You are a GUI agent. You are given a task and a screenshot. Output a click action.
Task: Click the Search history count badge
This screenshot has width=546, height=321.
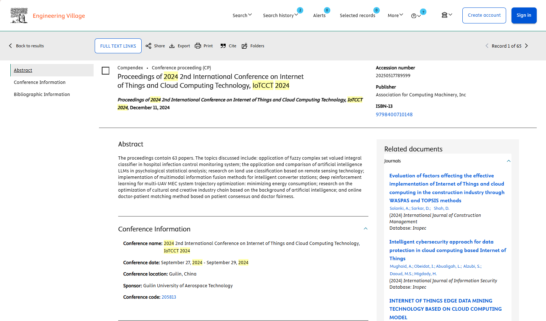[300, 10]
